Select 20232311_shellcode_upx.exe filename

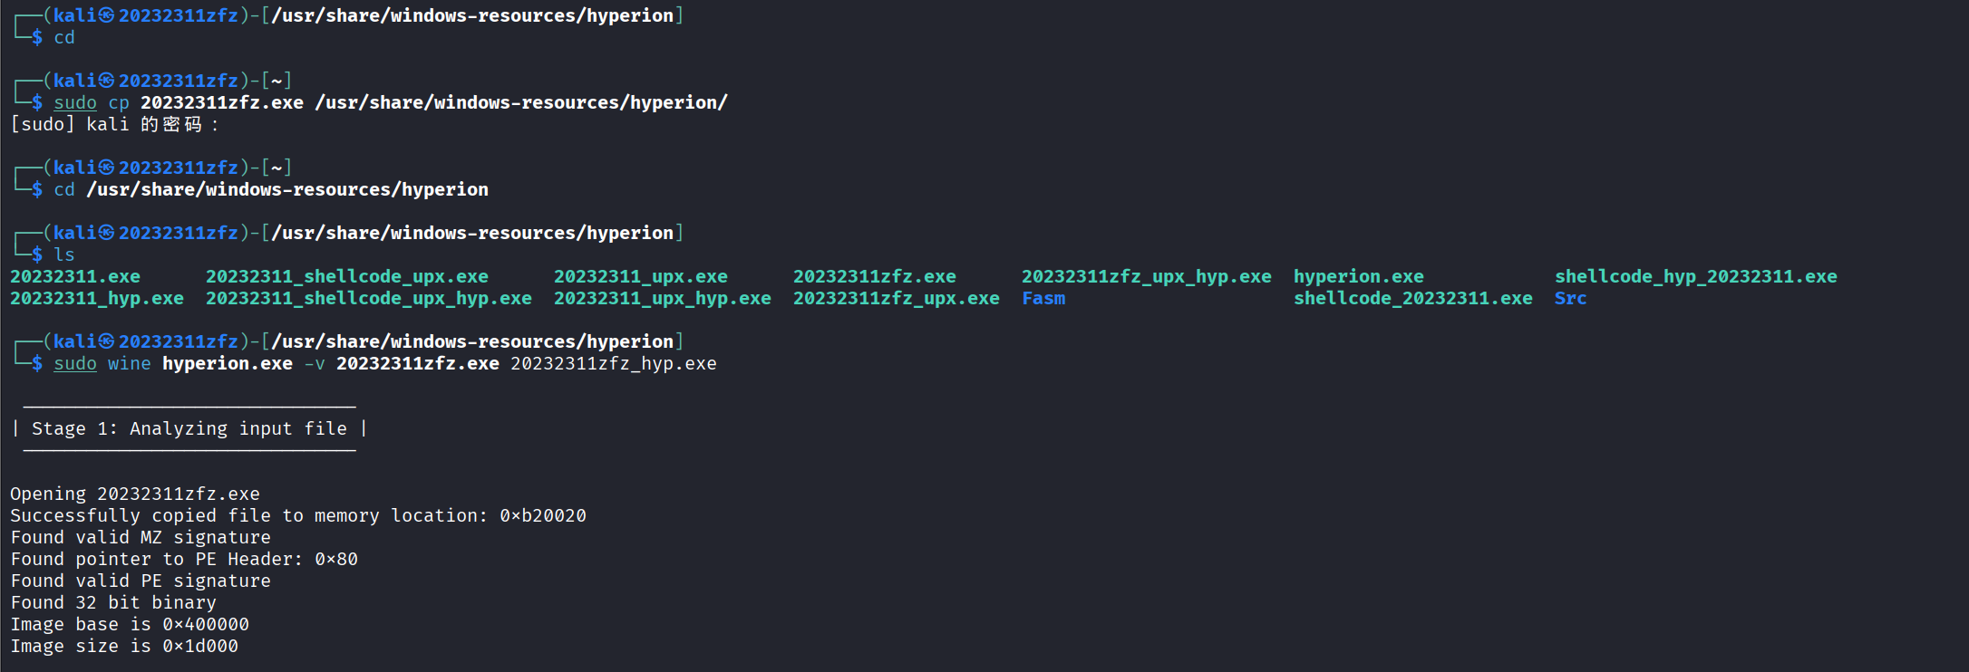coord(347,276)
